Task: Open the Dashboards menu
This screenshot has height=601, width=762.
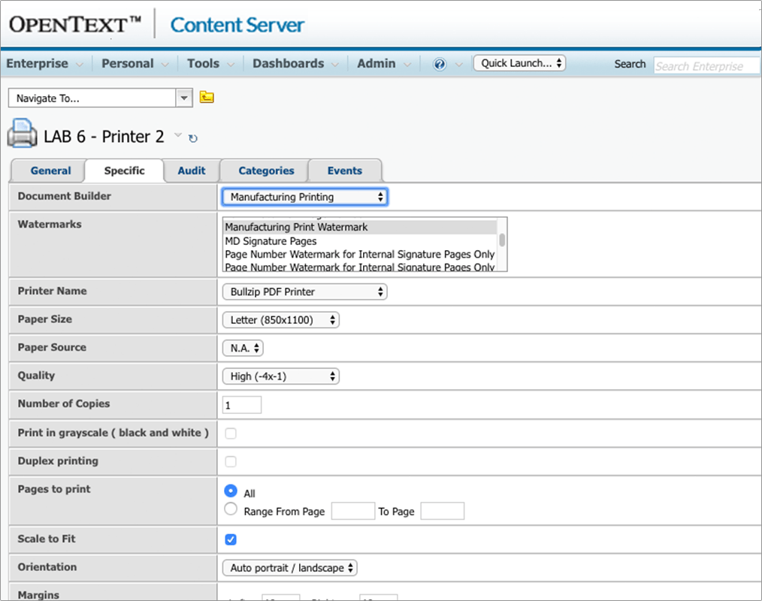Action: 295,64
